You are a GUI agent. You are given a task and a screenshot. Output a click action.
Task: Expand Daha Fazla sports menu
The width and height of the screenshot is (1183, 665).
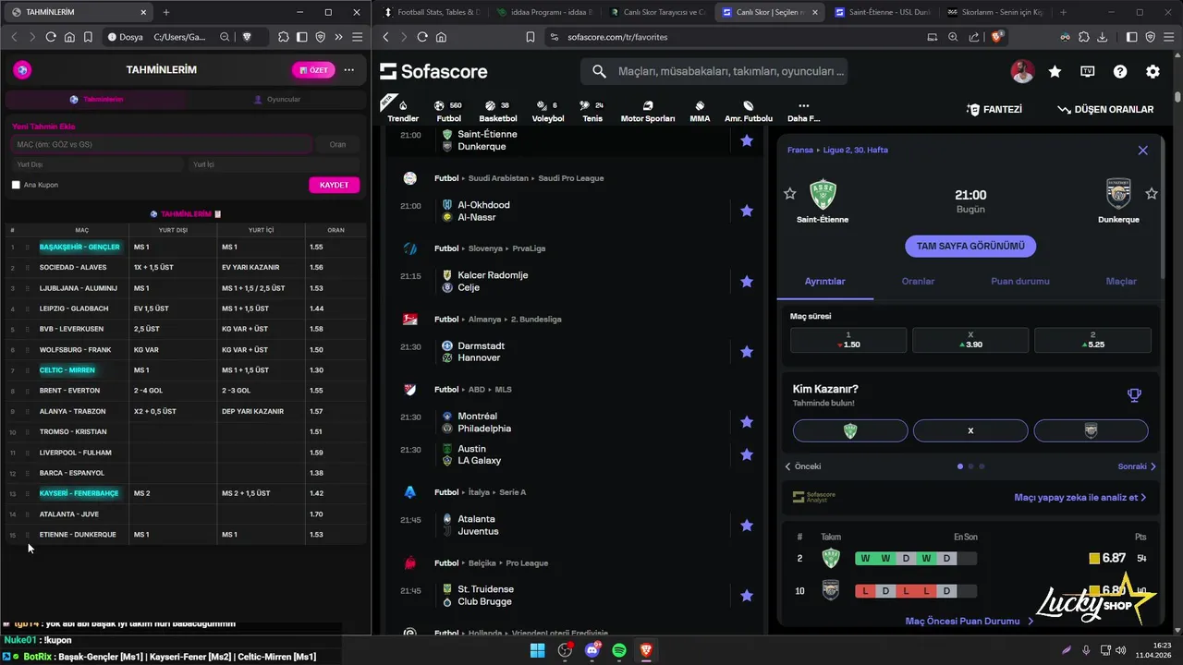[803, 111]
